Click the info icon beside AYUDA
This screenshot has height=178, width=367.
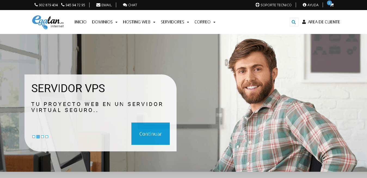pos(304,5)
